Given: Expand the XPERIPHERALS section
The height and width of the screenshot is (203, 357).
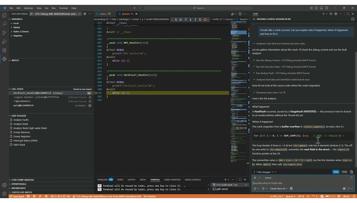Looking at the screenshot, I should pos(51,184).
